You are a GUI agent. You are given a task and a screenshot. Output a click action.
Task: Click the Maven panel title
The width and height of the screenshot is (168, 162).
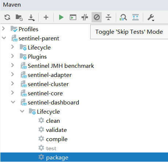coord(12,5)
